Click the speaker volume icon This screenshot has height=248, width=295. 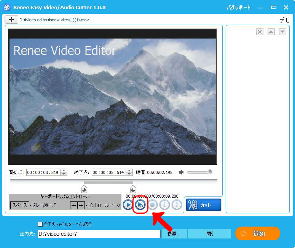[182, 172]
